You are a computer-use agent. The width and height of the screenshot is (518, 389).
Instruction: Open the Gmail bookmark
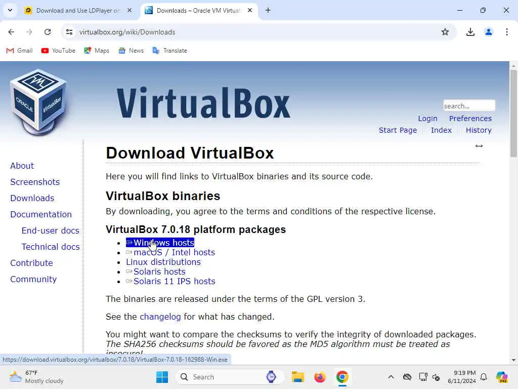pos(20,51)
